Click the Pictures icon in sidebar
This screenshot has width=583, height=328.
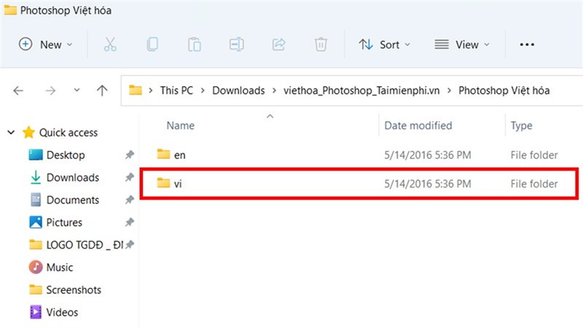(x=36, y=222)
